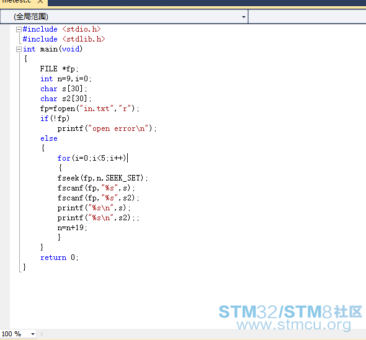The height and width of the screenshot is (340, 366).
Task: Open the zoom level 100 % dropdown
Action: tap(33, 334)
